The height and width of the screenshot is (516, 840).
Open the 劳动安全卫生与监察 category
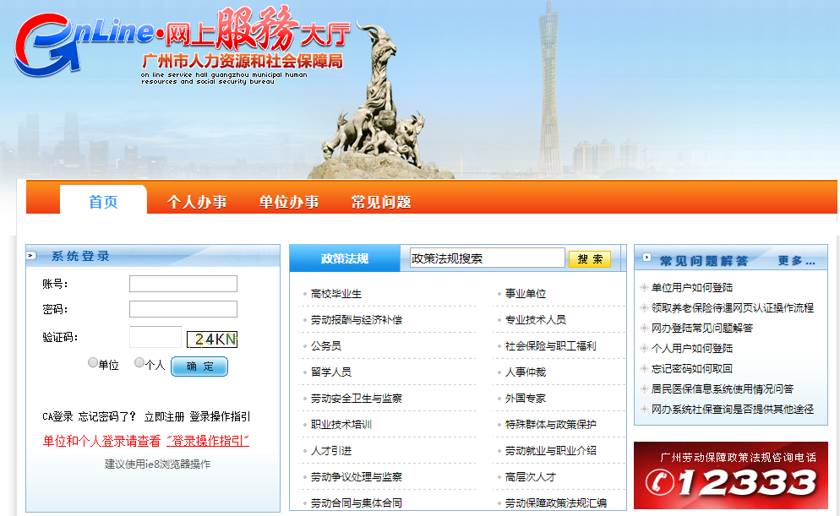[x=357, y=399]
